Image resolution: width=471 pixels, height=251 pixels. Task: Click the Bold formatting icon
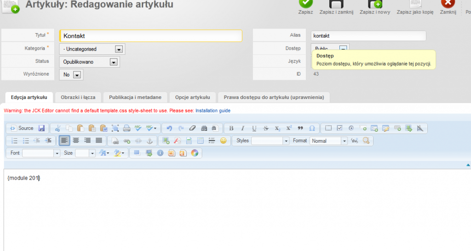pyautogui.click(x=231, y=128)
